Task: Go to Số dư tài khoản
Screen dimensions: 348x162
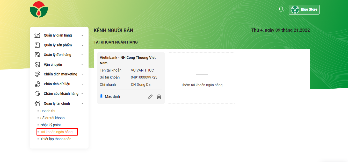Action: [53, 118]
